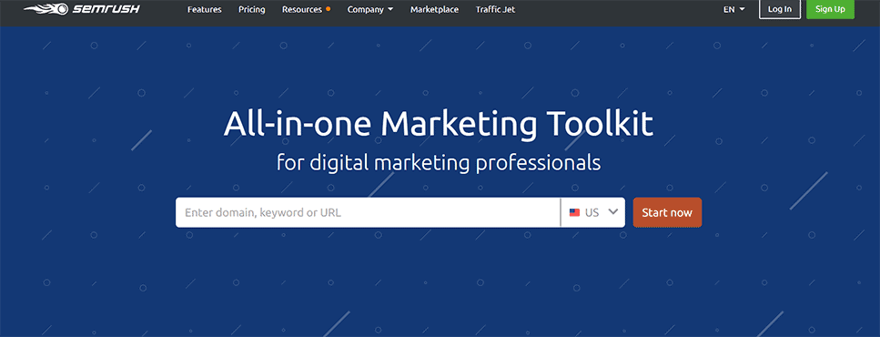Viewport: 880px width, 337px height.
Task: Open the Resources menu item
Action: pos(302,9)
